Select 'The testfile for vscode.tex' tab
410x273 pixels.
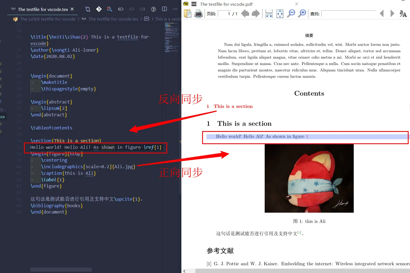pos(43,9)
